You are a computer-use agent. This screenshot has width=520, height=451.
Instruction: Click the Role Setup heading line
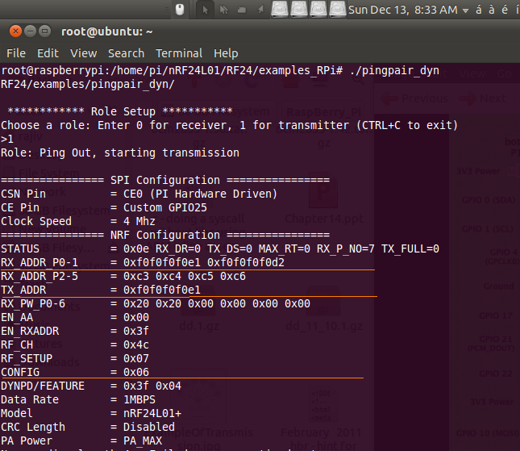119,111
